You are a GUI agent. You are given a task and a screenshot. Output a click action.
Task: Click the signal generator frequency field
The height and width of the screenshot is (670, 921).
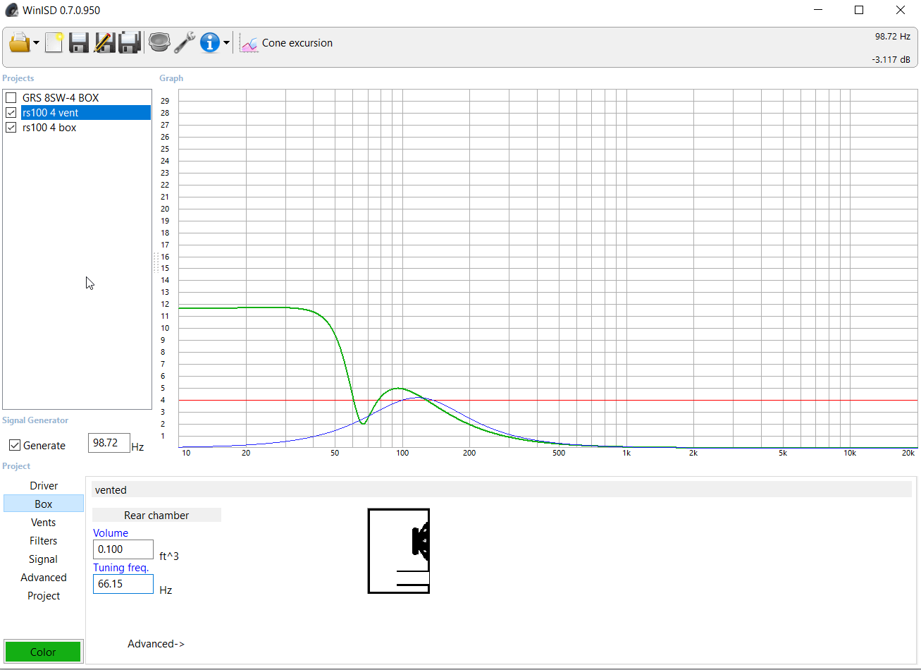[109, 443]
